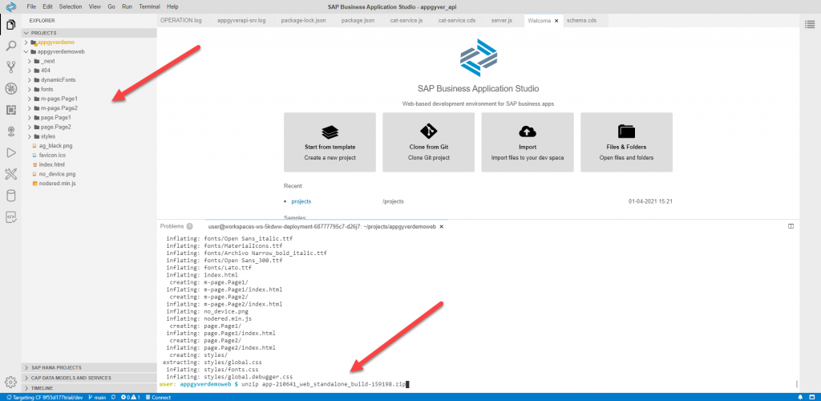821x401 pixels.
Task: Open the Extensions view icon
Action: click(10, 110)
